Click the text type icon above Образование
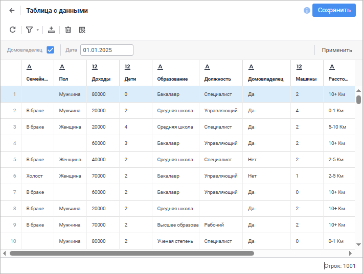 click(x=160, y=67)
